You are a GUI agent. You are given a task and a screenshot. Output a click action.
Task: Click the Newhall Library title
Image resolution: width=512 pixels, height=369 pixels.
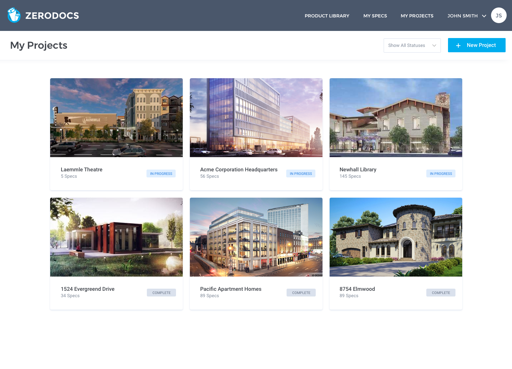tap(358, 170)
